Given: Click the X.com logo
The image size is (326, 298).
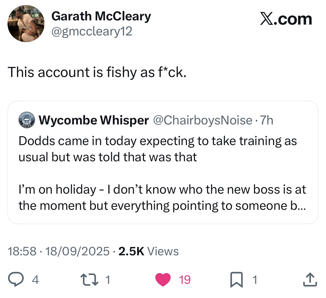Looking at the screenshot, I should click(x=286, y=19).
